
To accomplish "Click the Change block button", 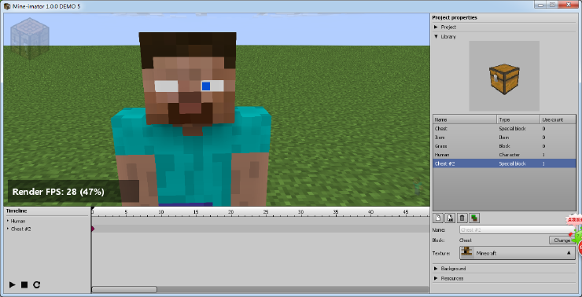I will point(562,240).
